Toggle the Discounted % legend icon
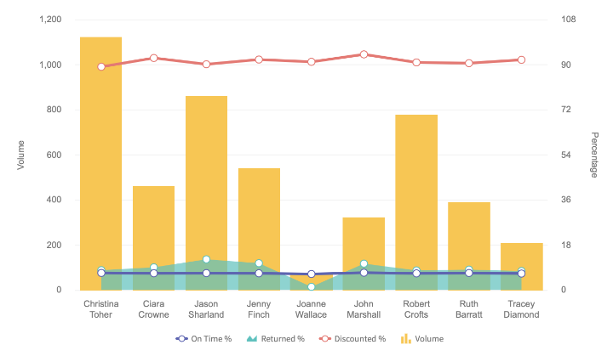This screenshot has height=356, width=613. click(324, 339)
